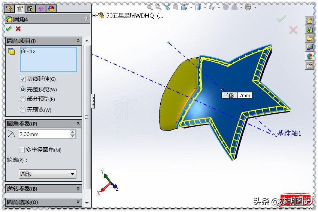Click the Previous View icon
318x212 pixels.
pos(167,7)
